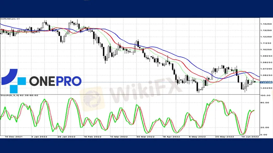
Task: Click the current price tag 1.05136
Action: click(264, 82)
